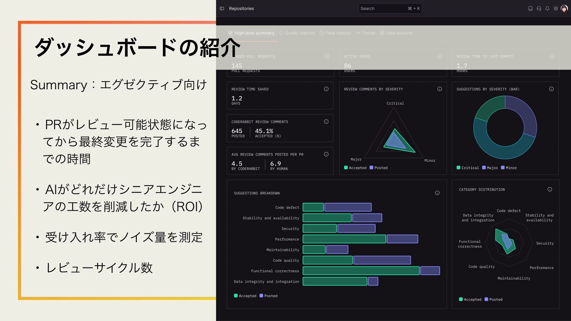The image size is (571, 321).
Task: Open the docs book icon
Action: 530,9
